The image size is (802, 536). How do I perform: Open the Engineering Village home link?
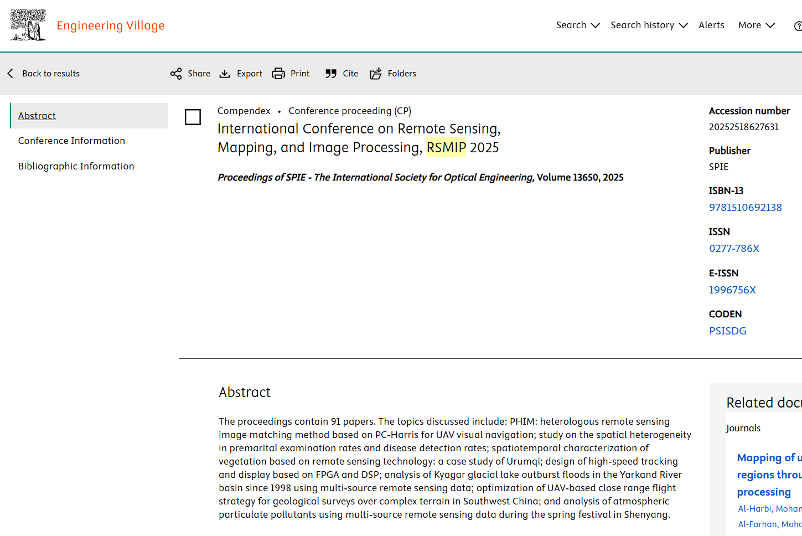111,25
